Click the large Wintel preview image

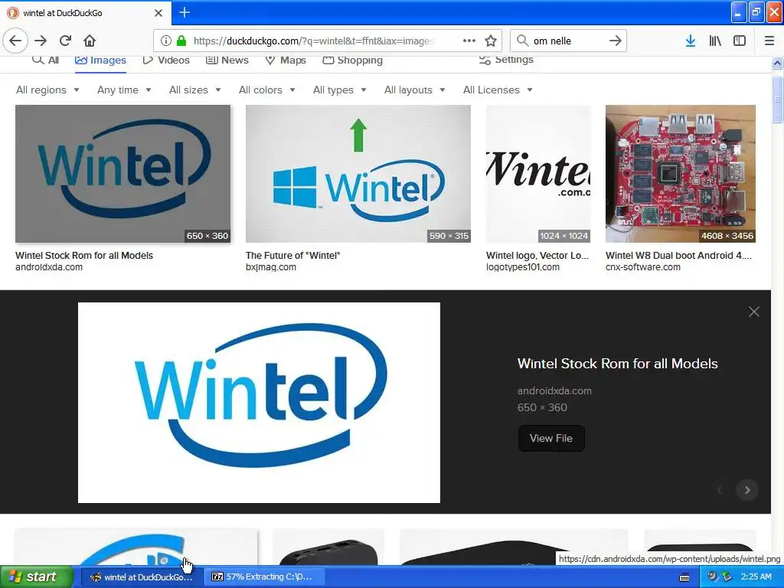[x=259, y=403]
